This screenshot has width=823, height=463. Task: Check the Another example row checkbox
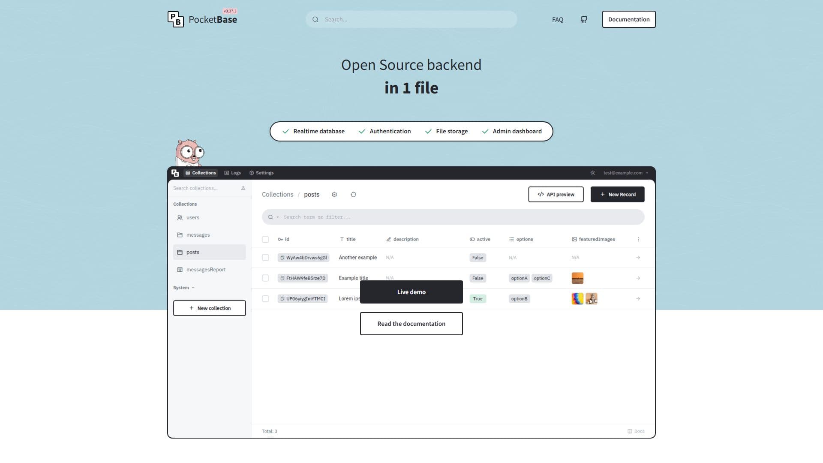click(x=265, y=258)
